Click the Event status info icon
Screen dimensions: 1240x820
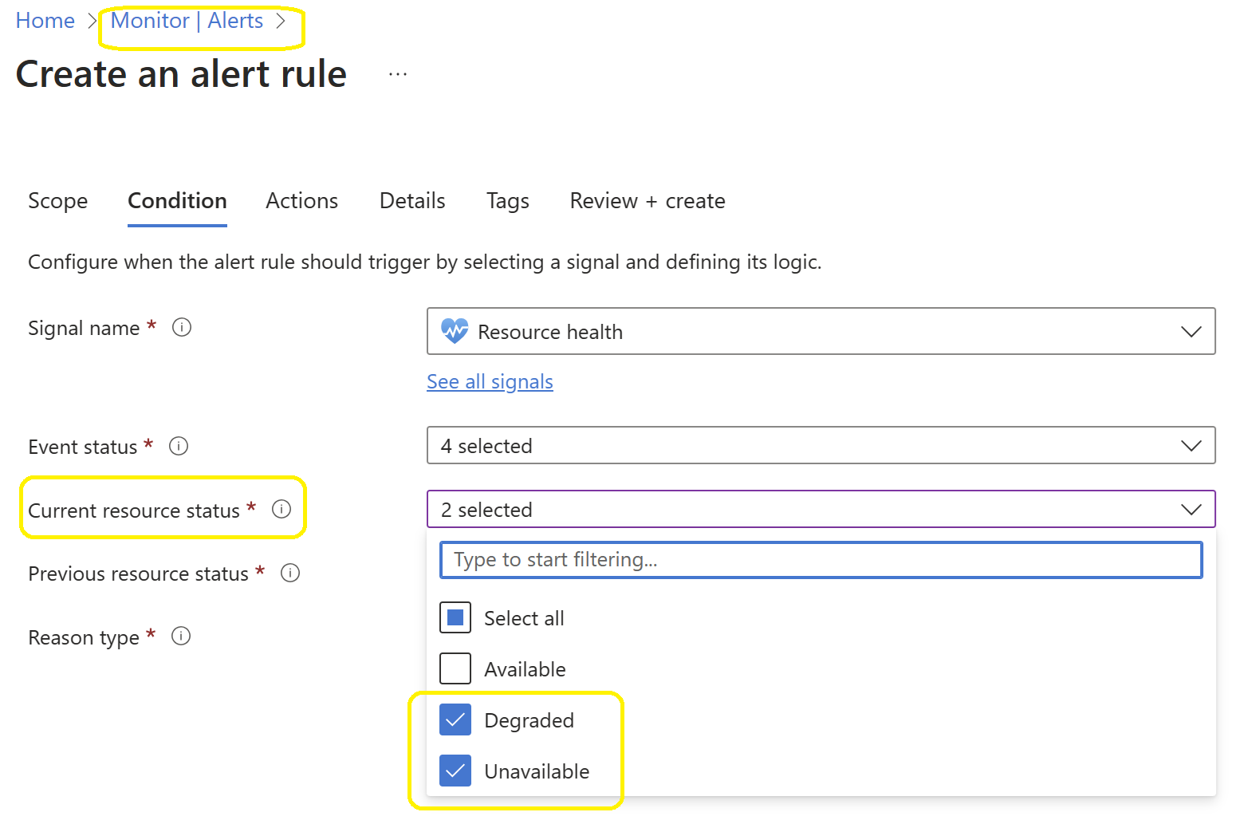pos(179,446)
